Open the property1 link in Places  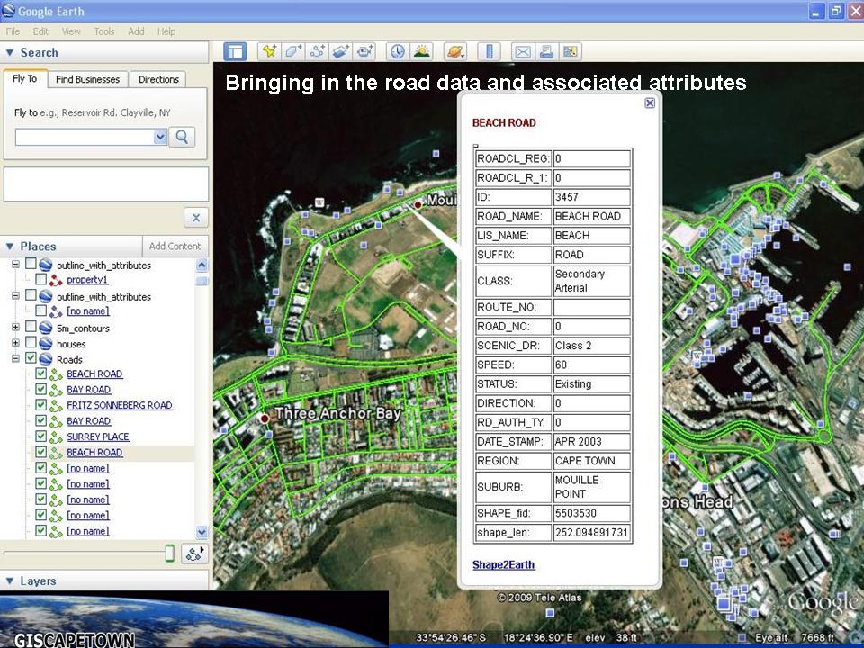coord(87,280)
